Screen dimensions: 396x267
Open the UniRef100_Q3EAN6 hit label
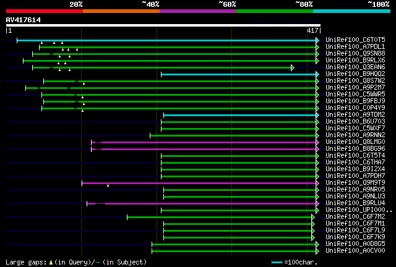(355, 67)
